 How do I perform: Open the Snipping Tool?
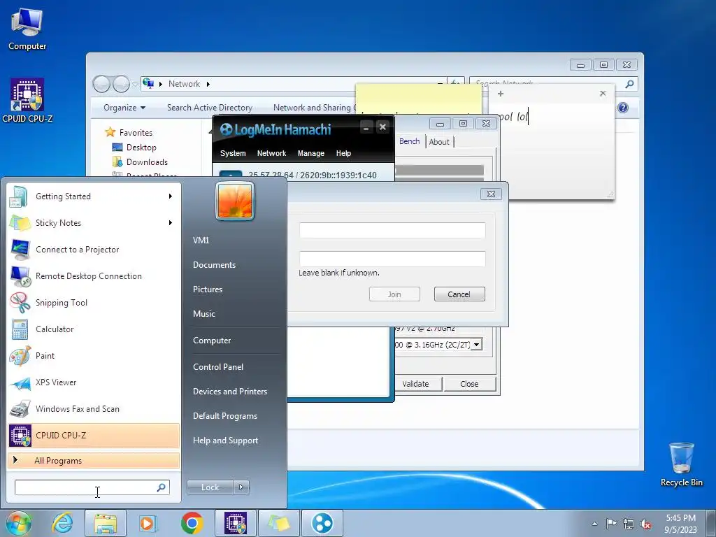[x=94, y=302]
